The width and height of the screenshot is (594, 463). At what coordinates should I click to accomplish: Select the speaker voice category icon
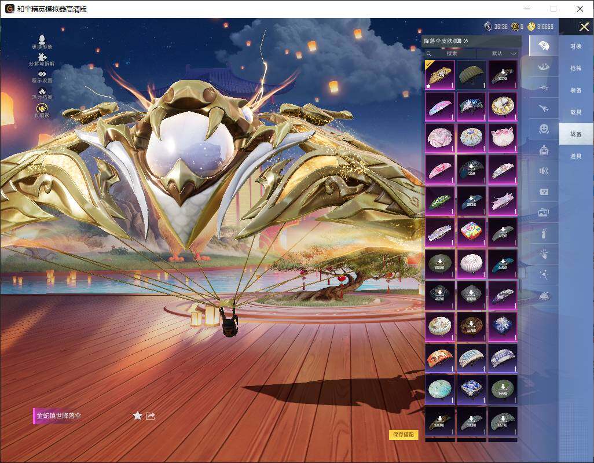click(x=544, y=171)
